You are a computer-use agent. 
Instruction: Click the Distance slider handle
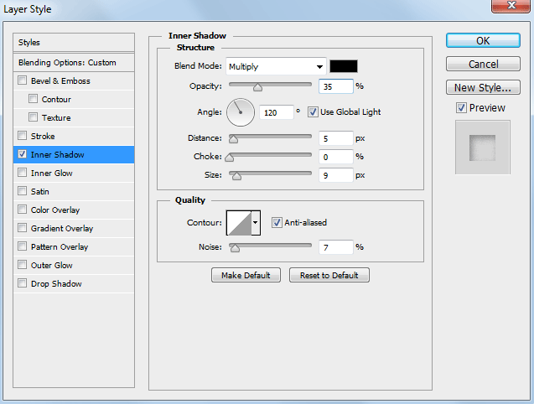[233, 139]
